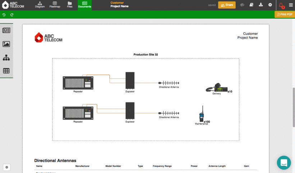The width and height of the screenshot is (295, 173).
Task: Click the 'Directional Antennas' heading
Action: pos(55,160)
